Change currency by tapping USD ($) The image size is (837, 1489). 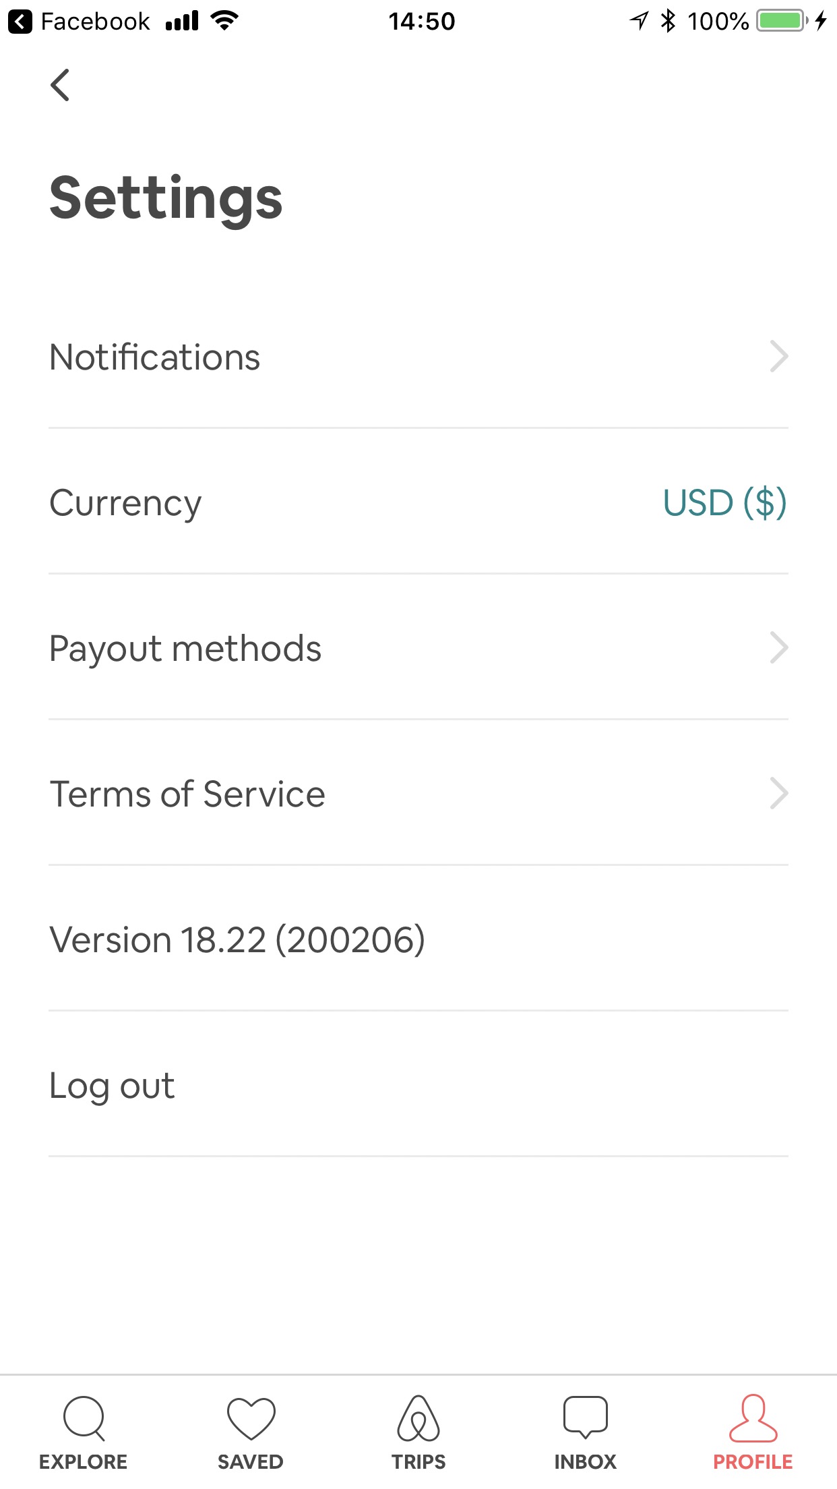[x=724, y=503]
